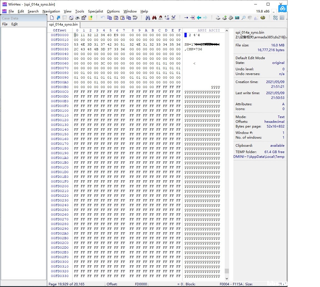Viewport: 320px width, 287px height.
Task: Select the spi_014a_syno.bin file tab
Action: [63, 24]
